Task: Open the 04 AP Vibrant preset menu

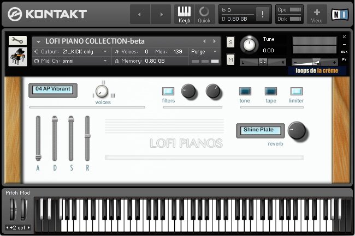Action: point(53,89)
